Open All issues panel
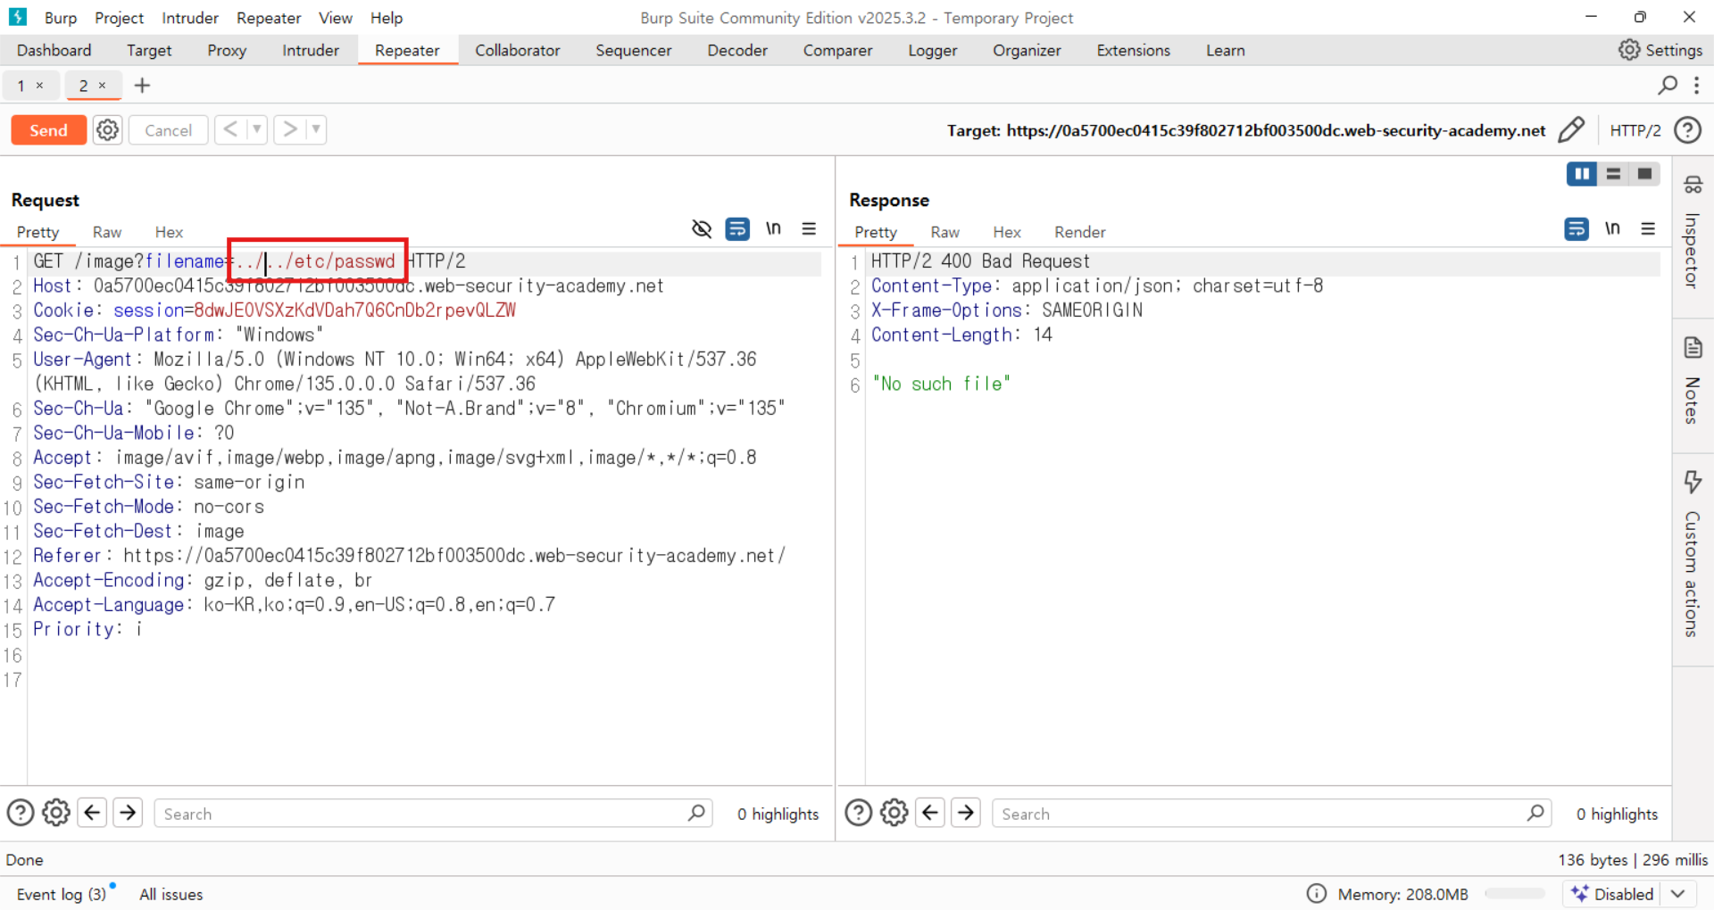This screenshot has height=910, width=1714. tap(171, 894)
